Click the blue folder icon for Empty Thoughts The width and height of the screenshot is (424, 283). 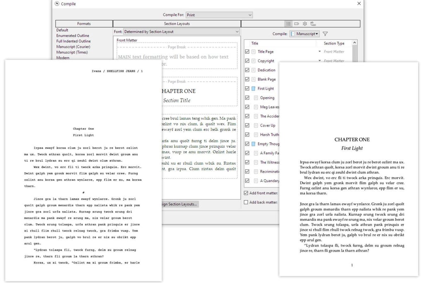[x=253, y=144]
